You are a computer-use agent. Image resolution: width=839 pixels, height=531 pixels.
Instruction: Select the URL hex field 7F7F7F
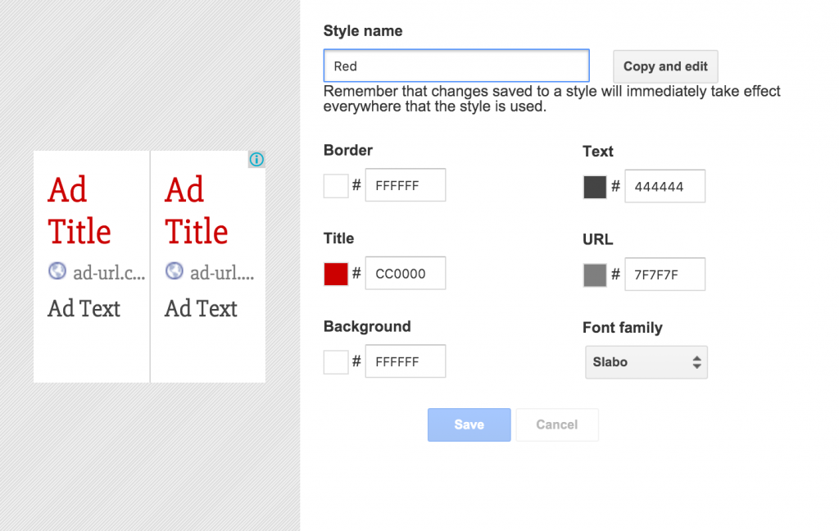point(664,275)
